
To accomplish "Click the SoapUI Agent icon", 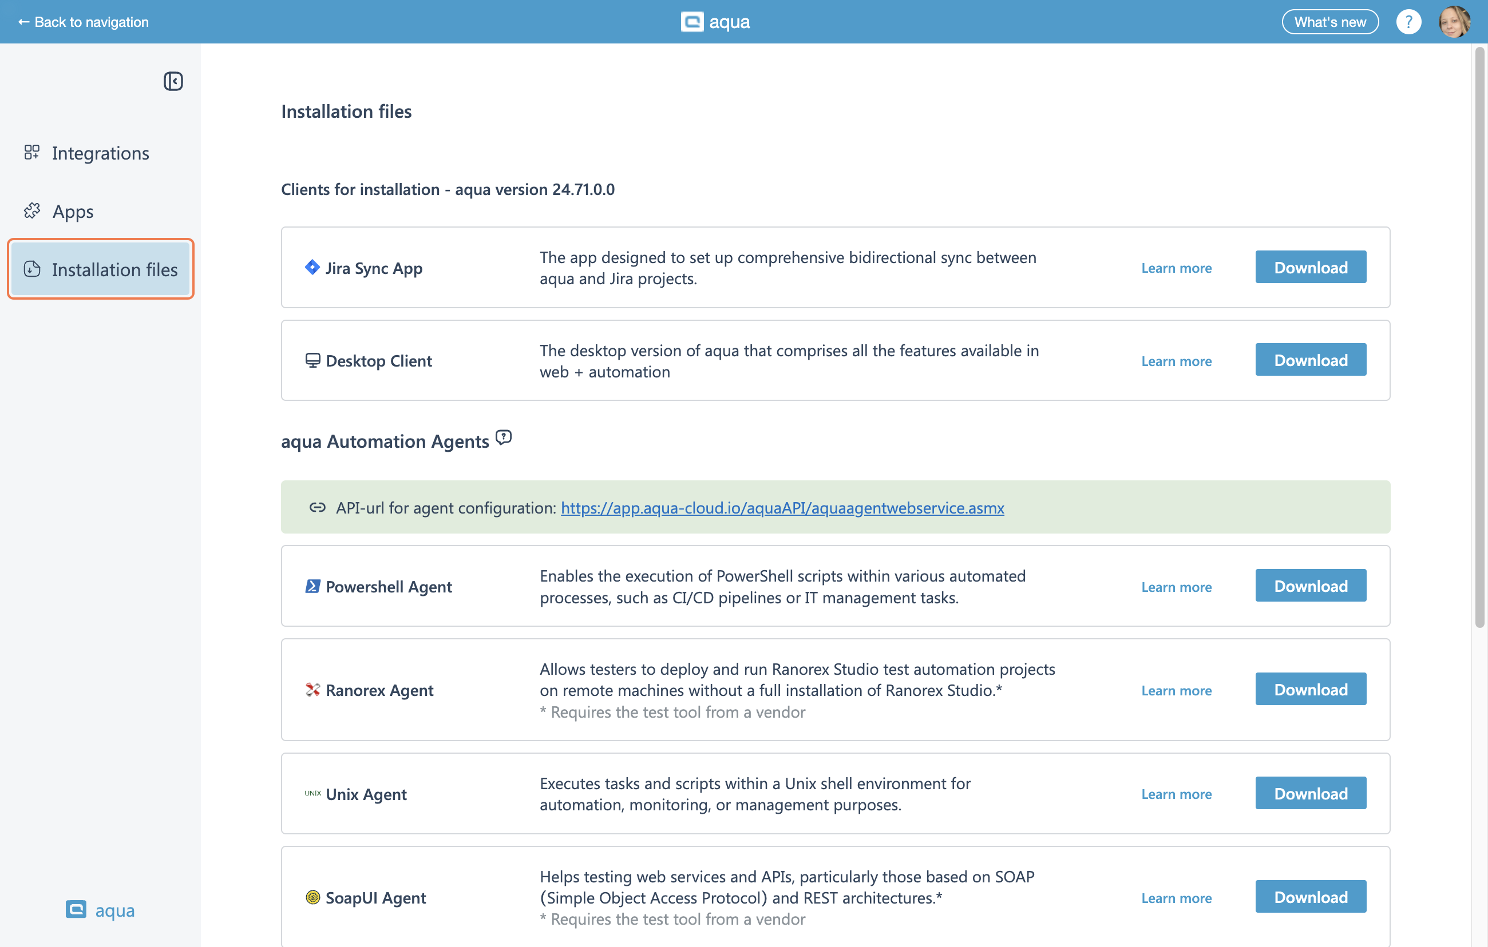I will point(312,897).
